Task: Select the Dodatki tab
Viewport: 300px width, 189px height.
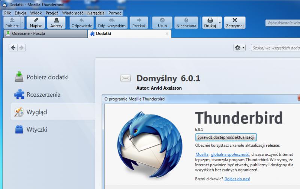Action: click(129, 34)
